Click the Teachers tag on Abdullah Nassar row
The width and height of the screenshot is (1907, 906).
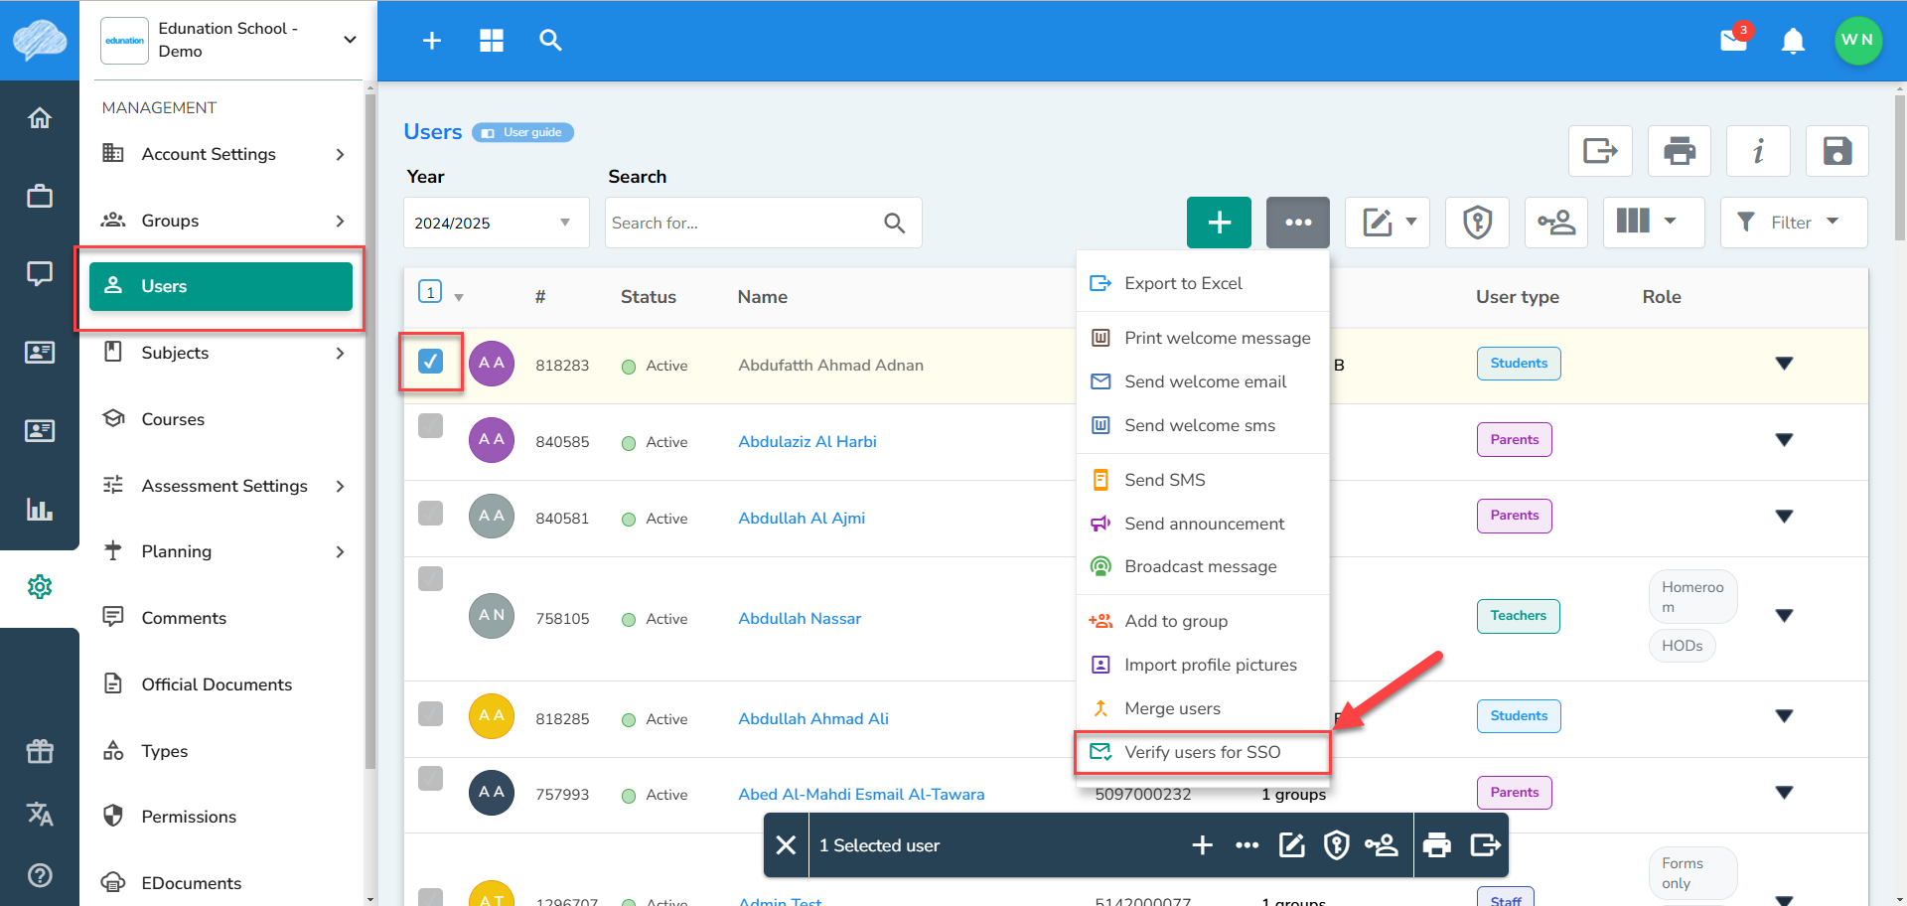(1518, 616)
